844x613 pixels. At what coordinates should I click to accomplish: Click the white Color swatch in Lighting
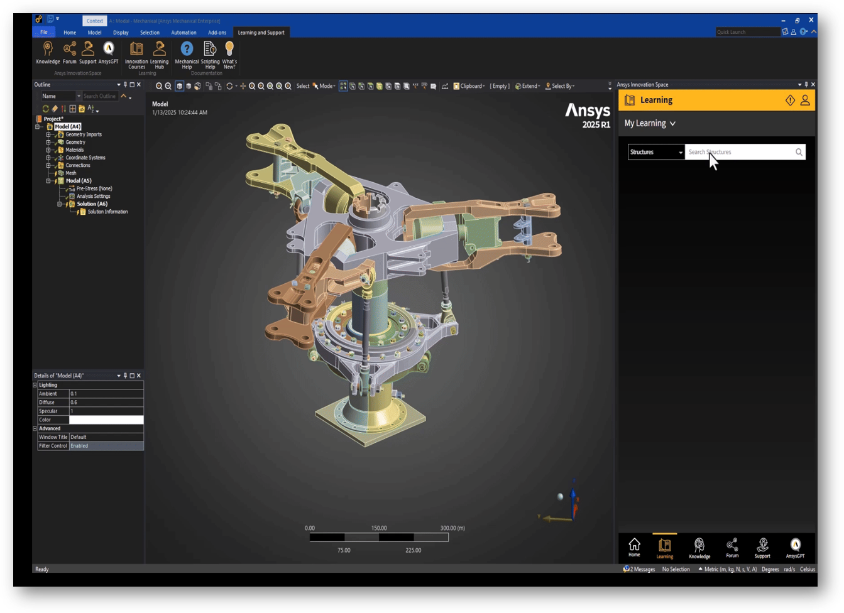point(106,420)
